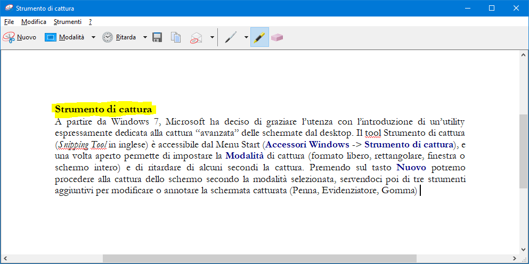The width and height of the screenshot is (529, 264).
Task: Click the Ritarda clock icon
Action: (108, 37)
